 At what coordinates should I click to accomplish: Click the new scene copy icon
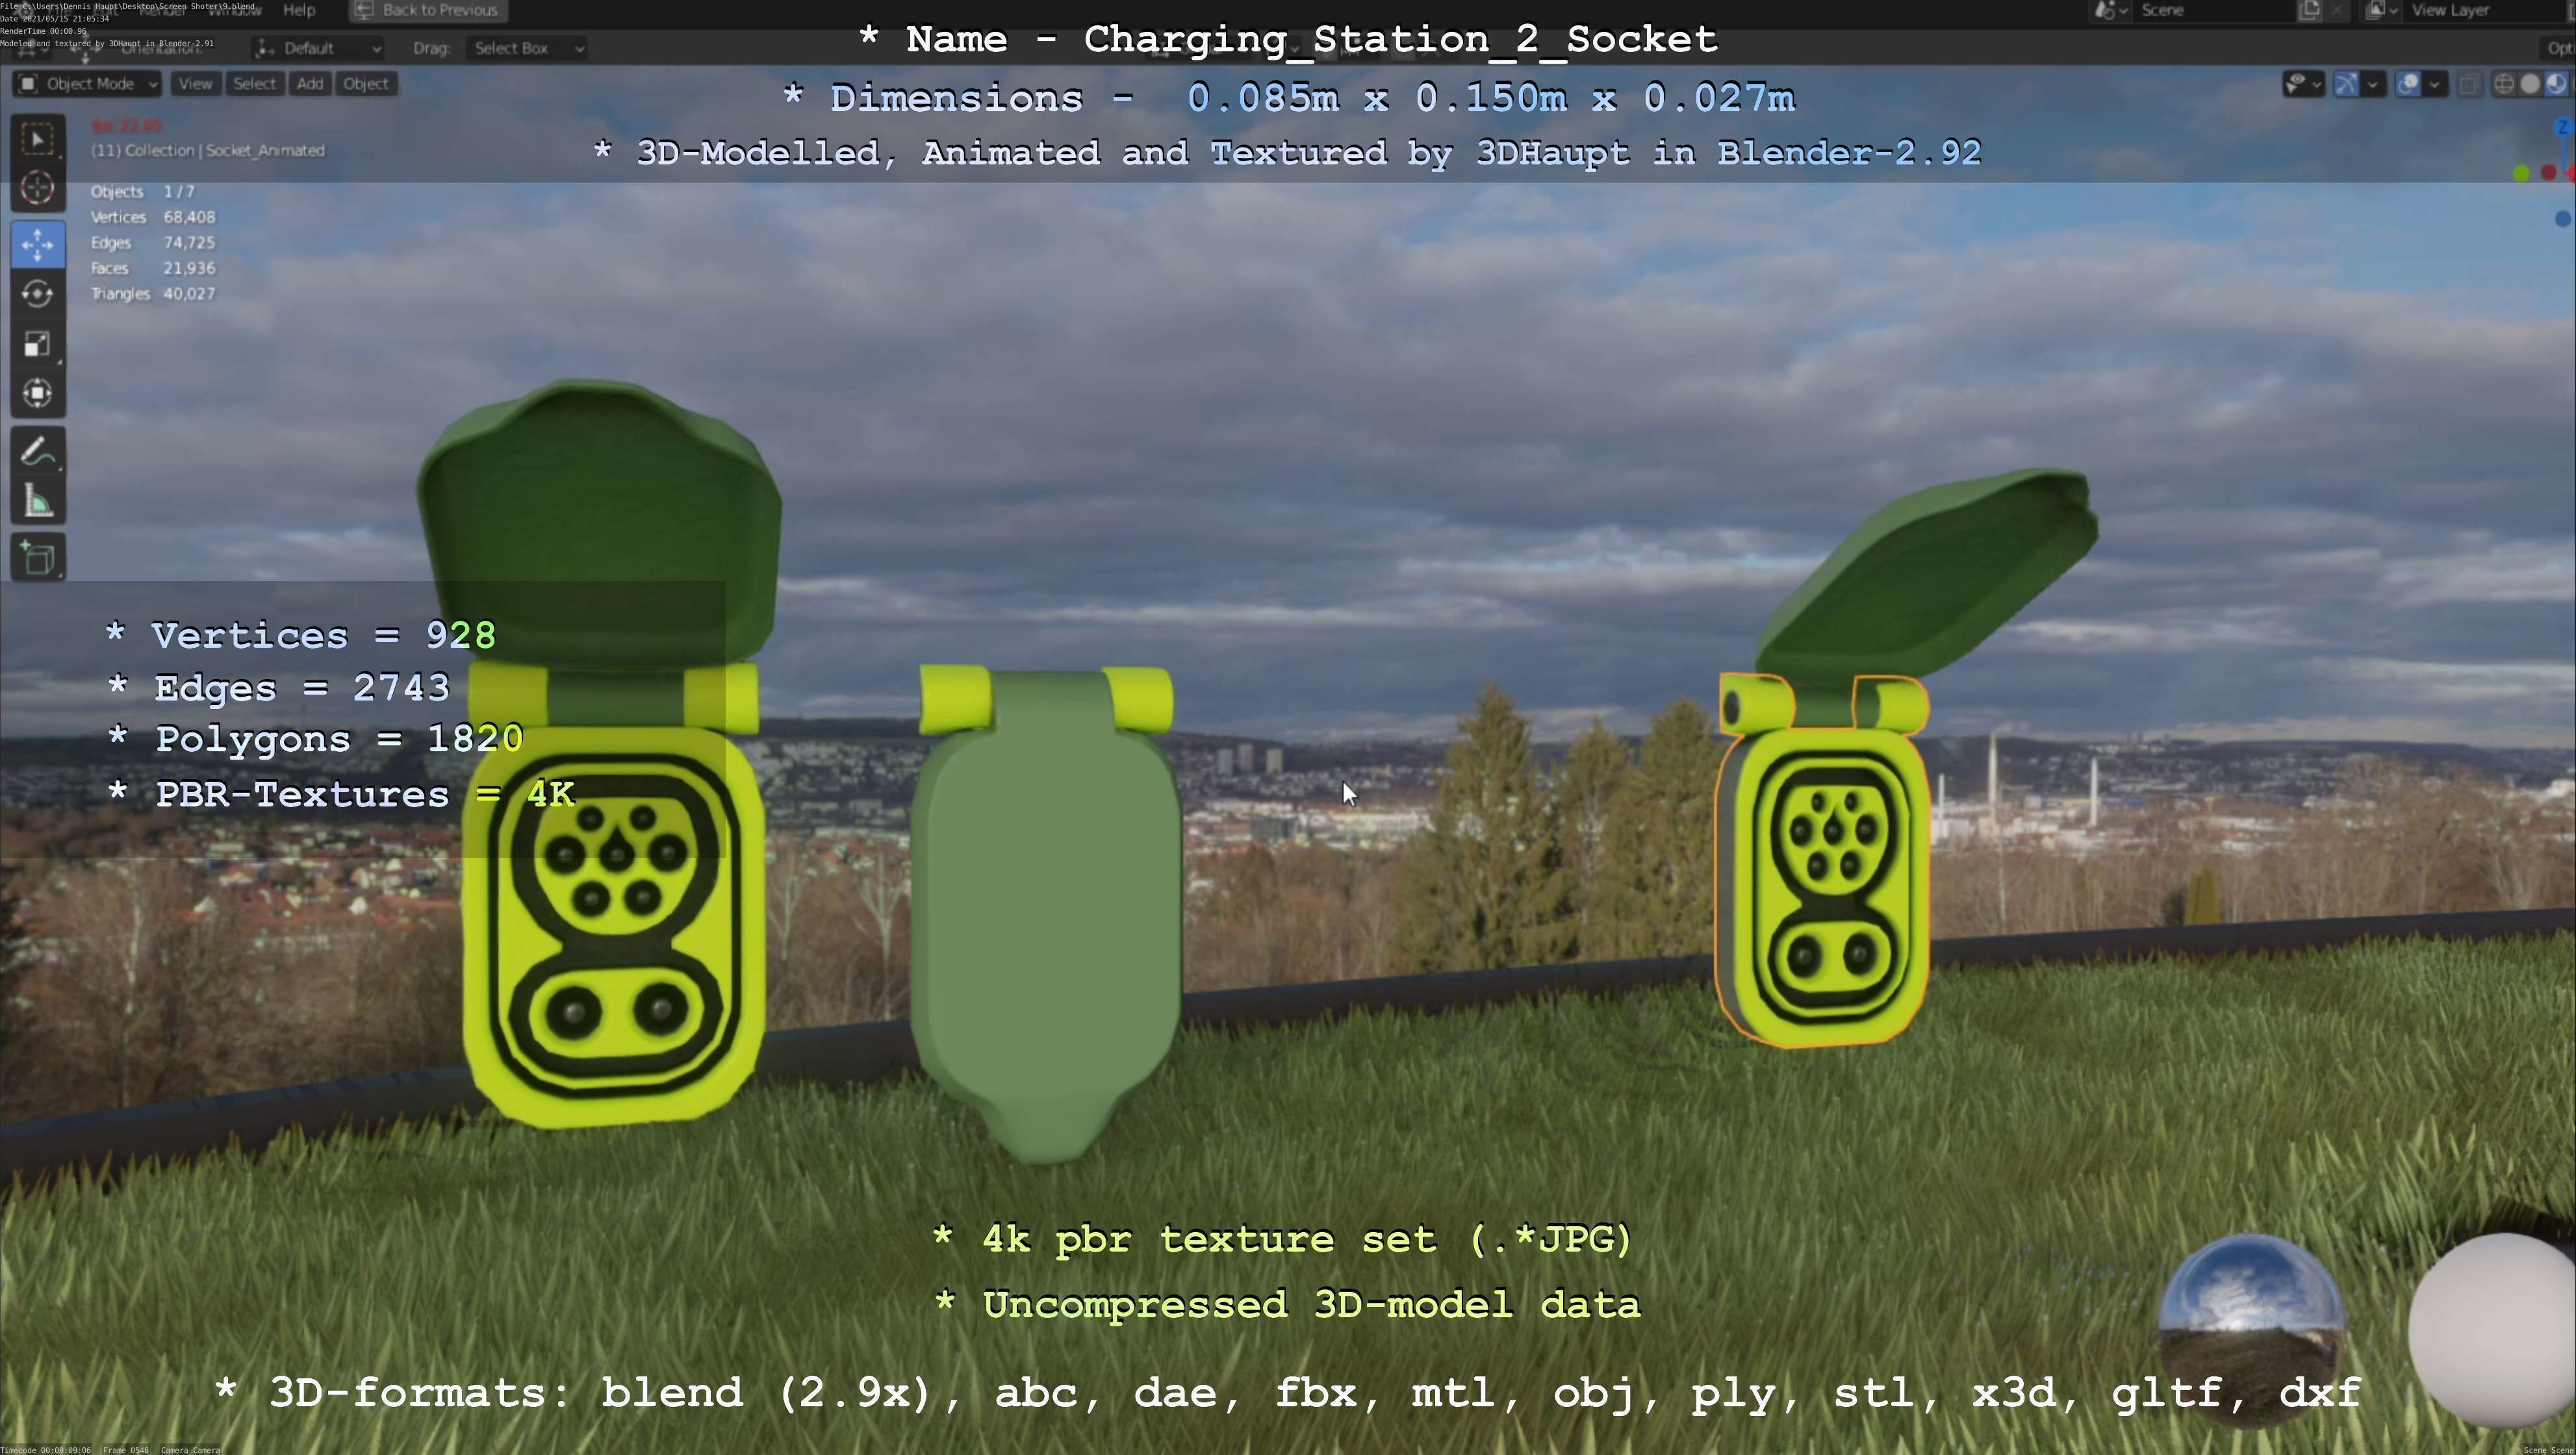pyautogui.click(x=2309, y=10)
